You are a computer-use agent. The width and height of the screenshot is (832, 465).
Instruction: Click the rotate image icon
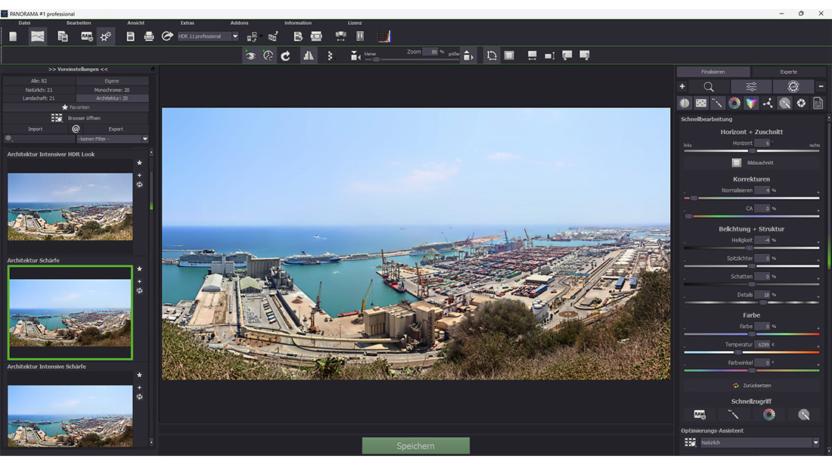click(x=287, y=54)
